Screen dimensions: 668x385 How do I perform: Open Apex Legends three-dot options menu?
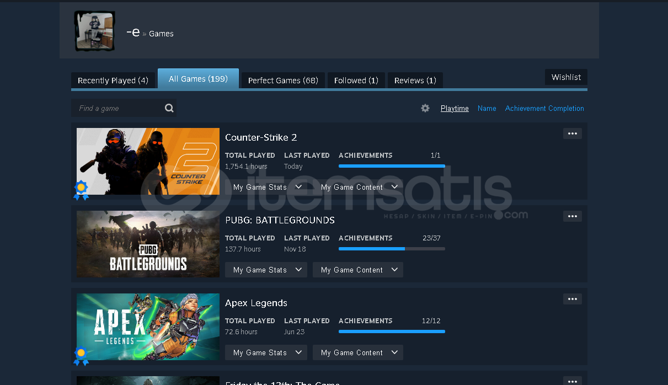click(x=572, y=299)
